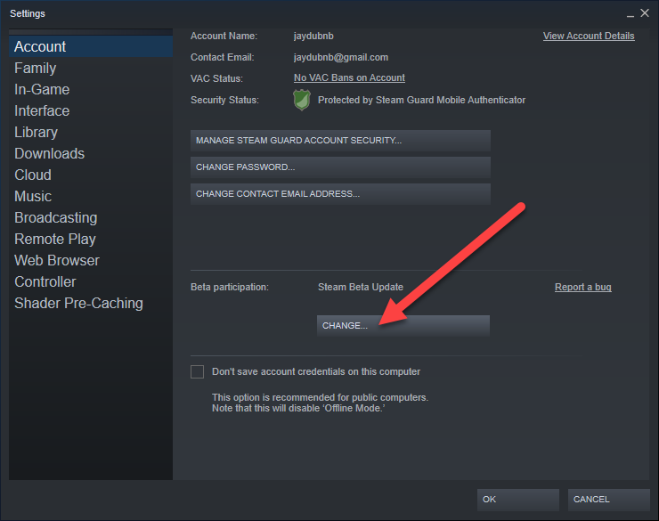Close the Settings window

click(x=645, y=13)
